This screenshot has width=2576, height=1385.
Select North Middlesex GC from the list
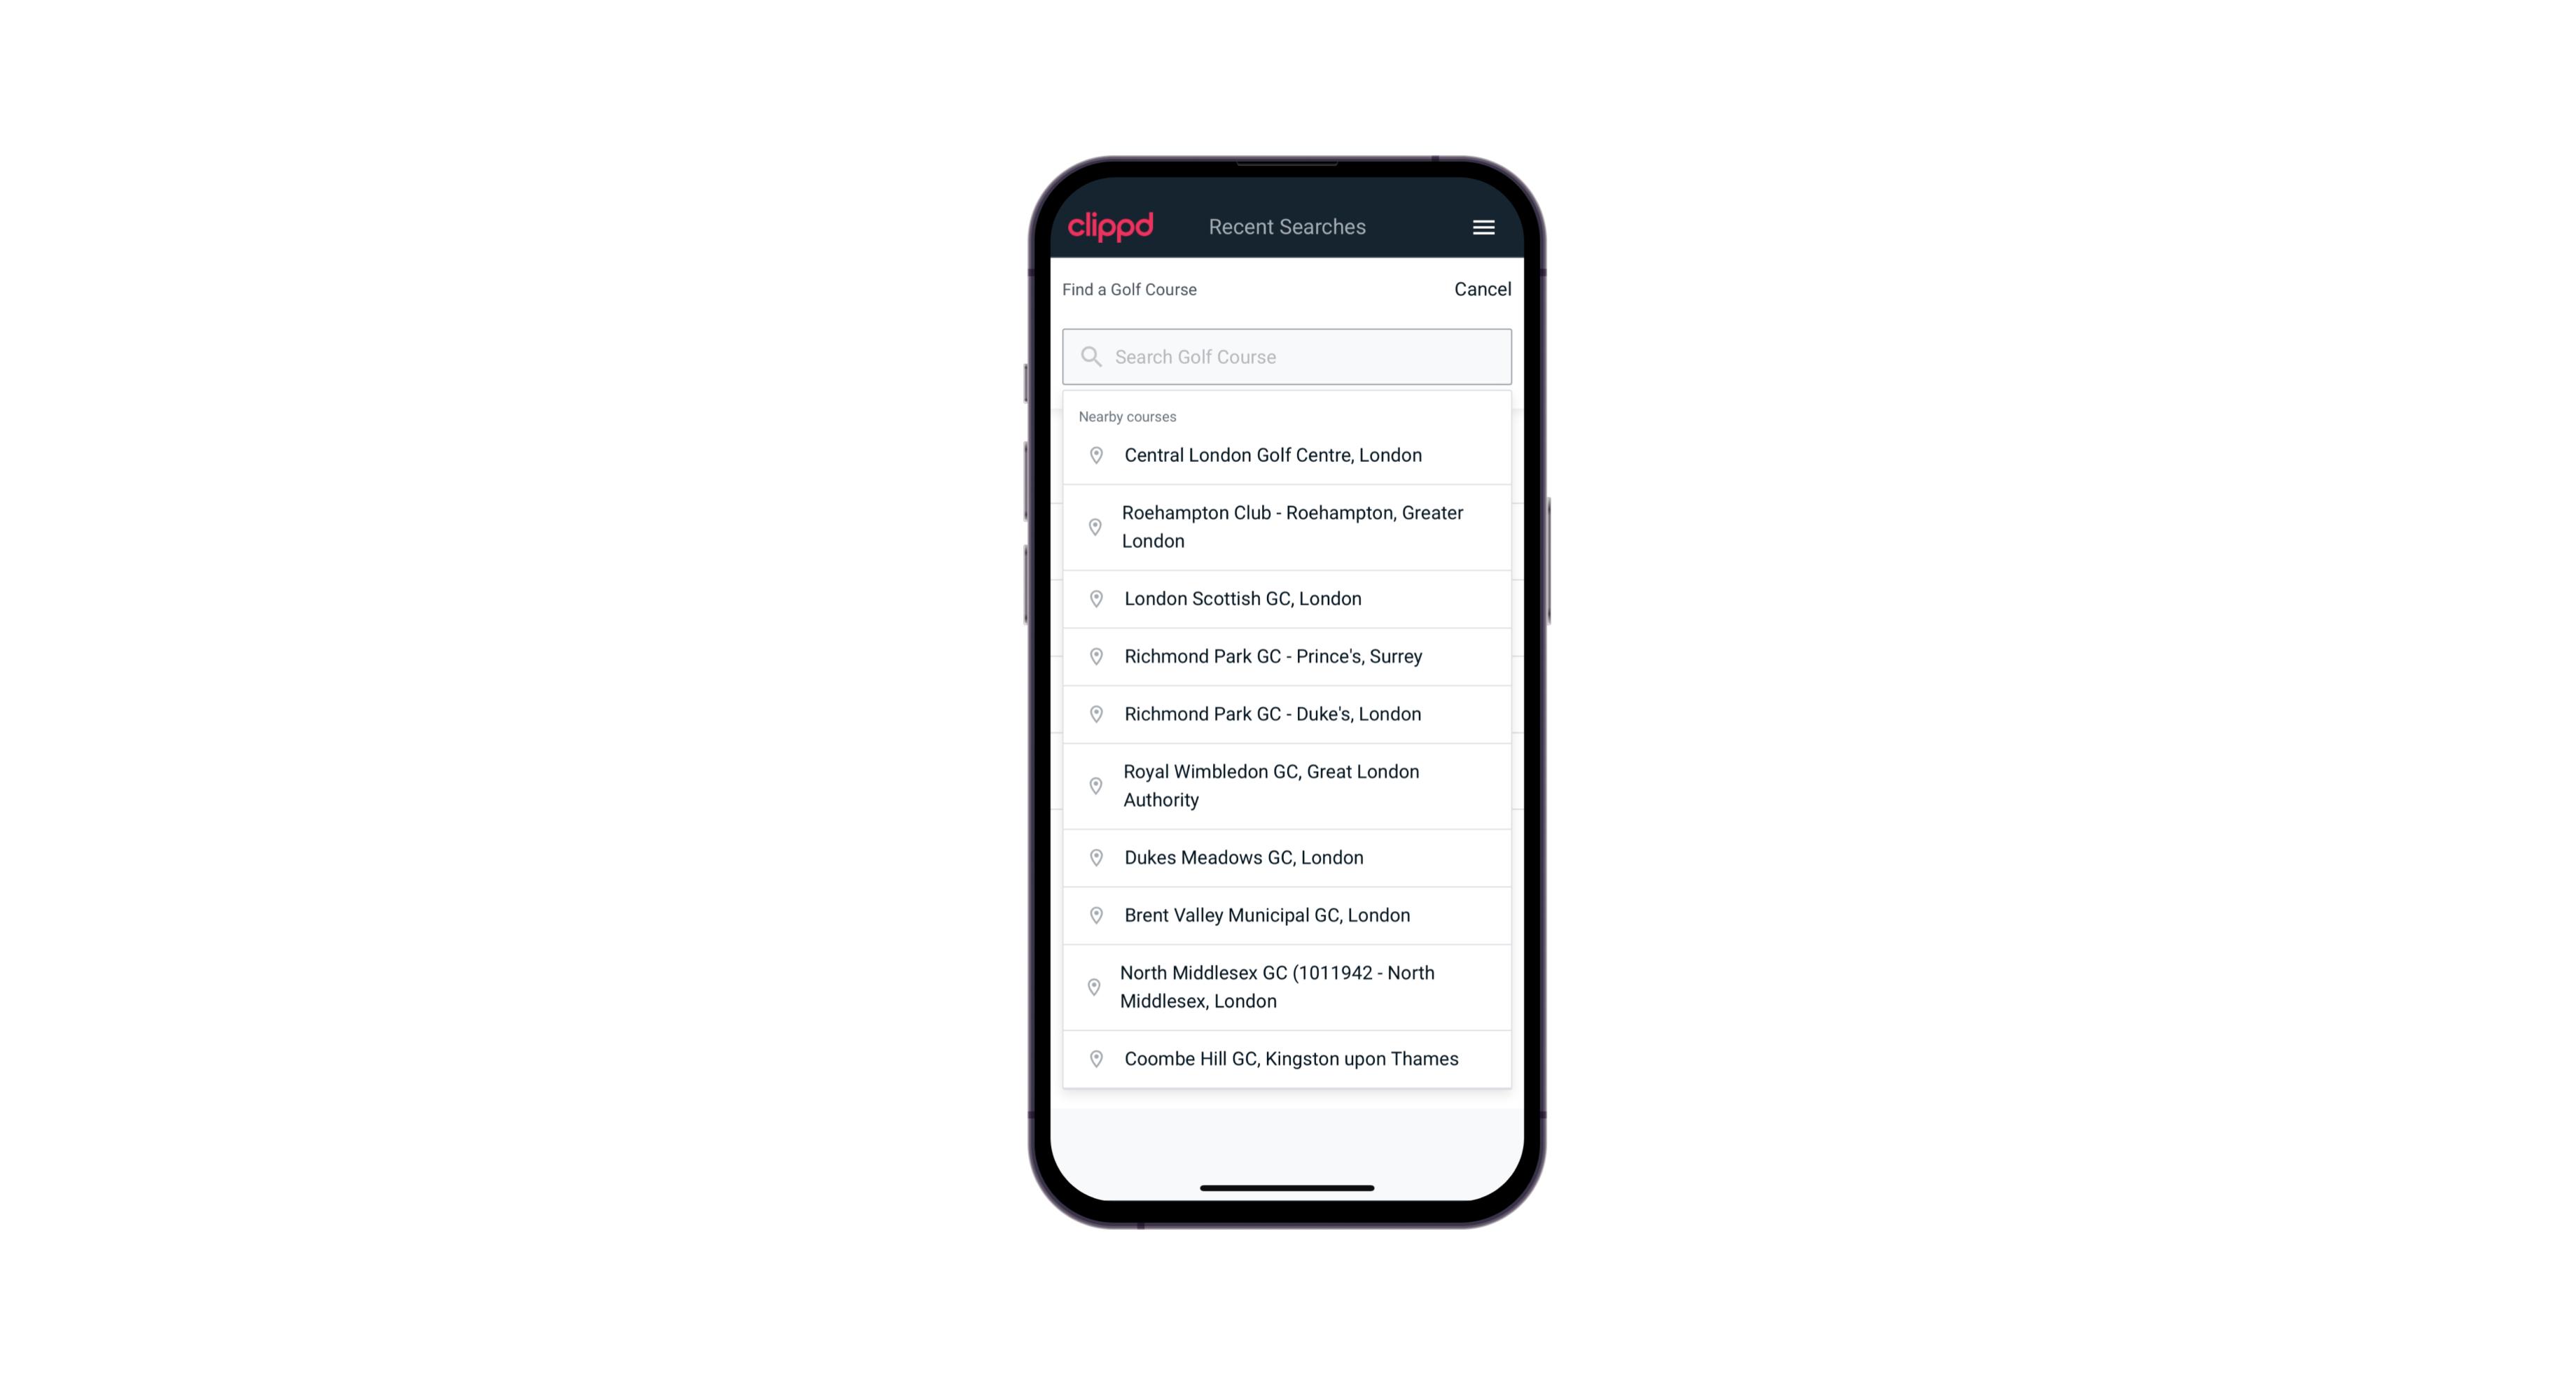pyautogui.click(x=1287, y=986)
